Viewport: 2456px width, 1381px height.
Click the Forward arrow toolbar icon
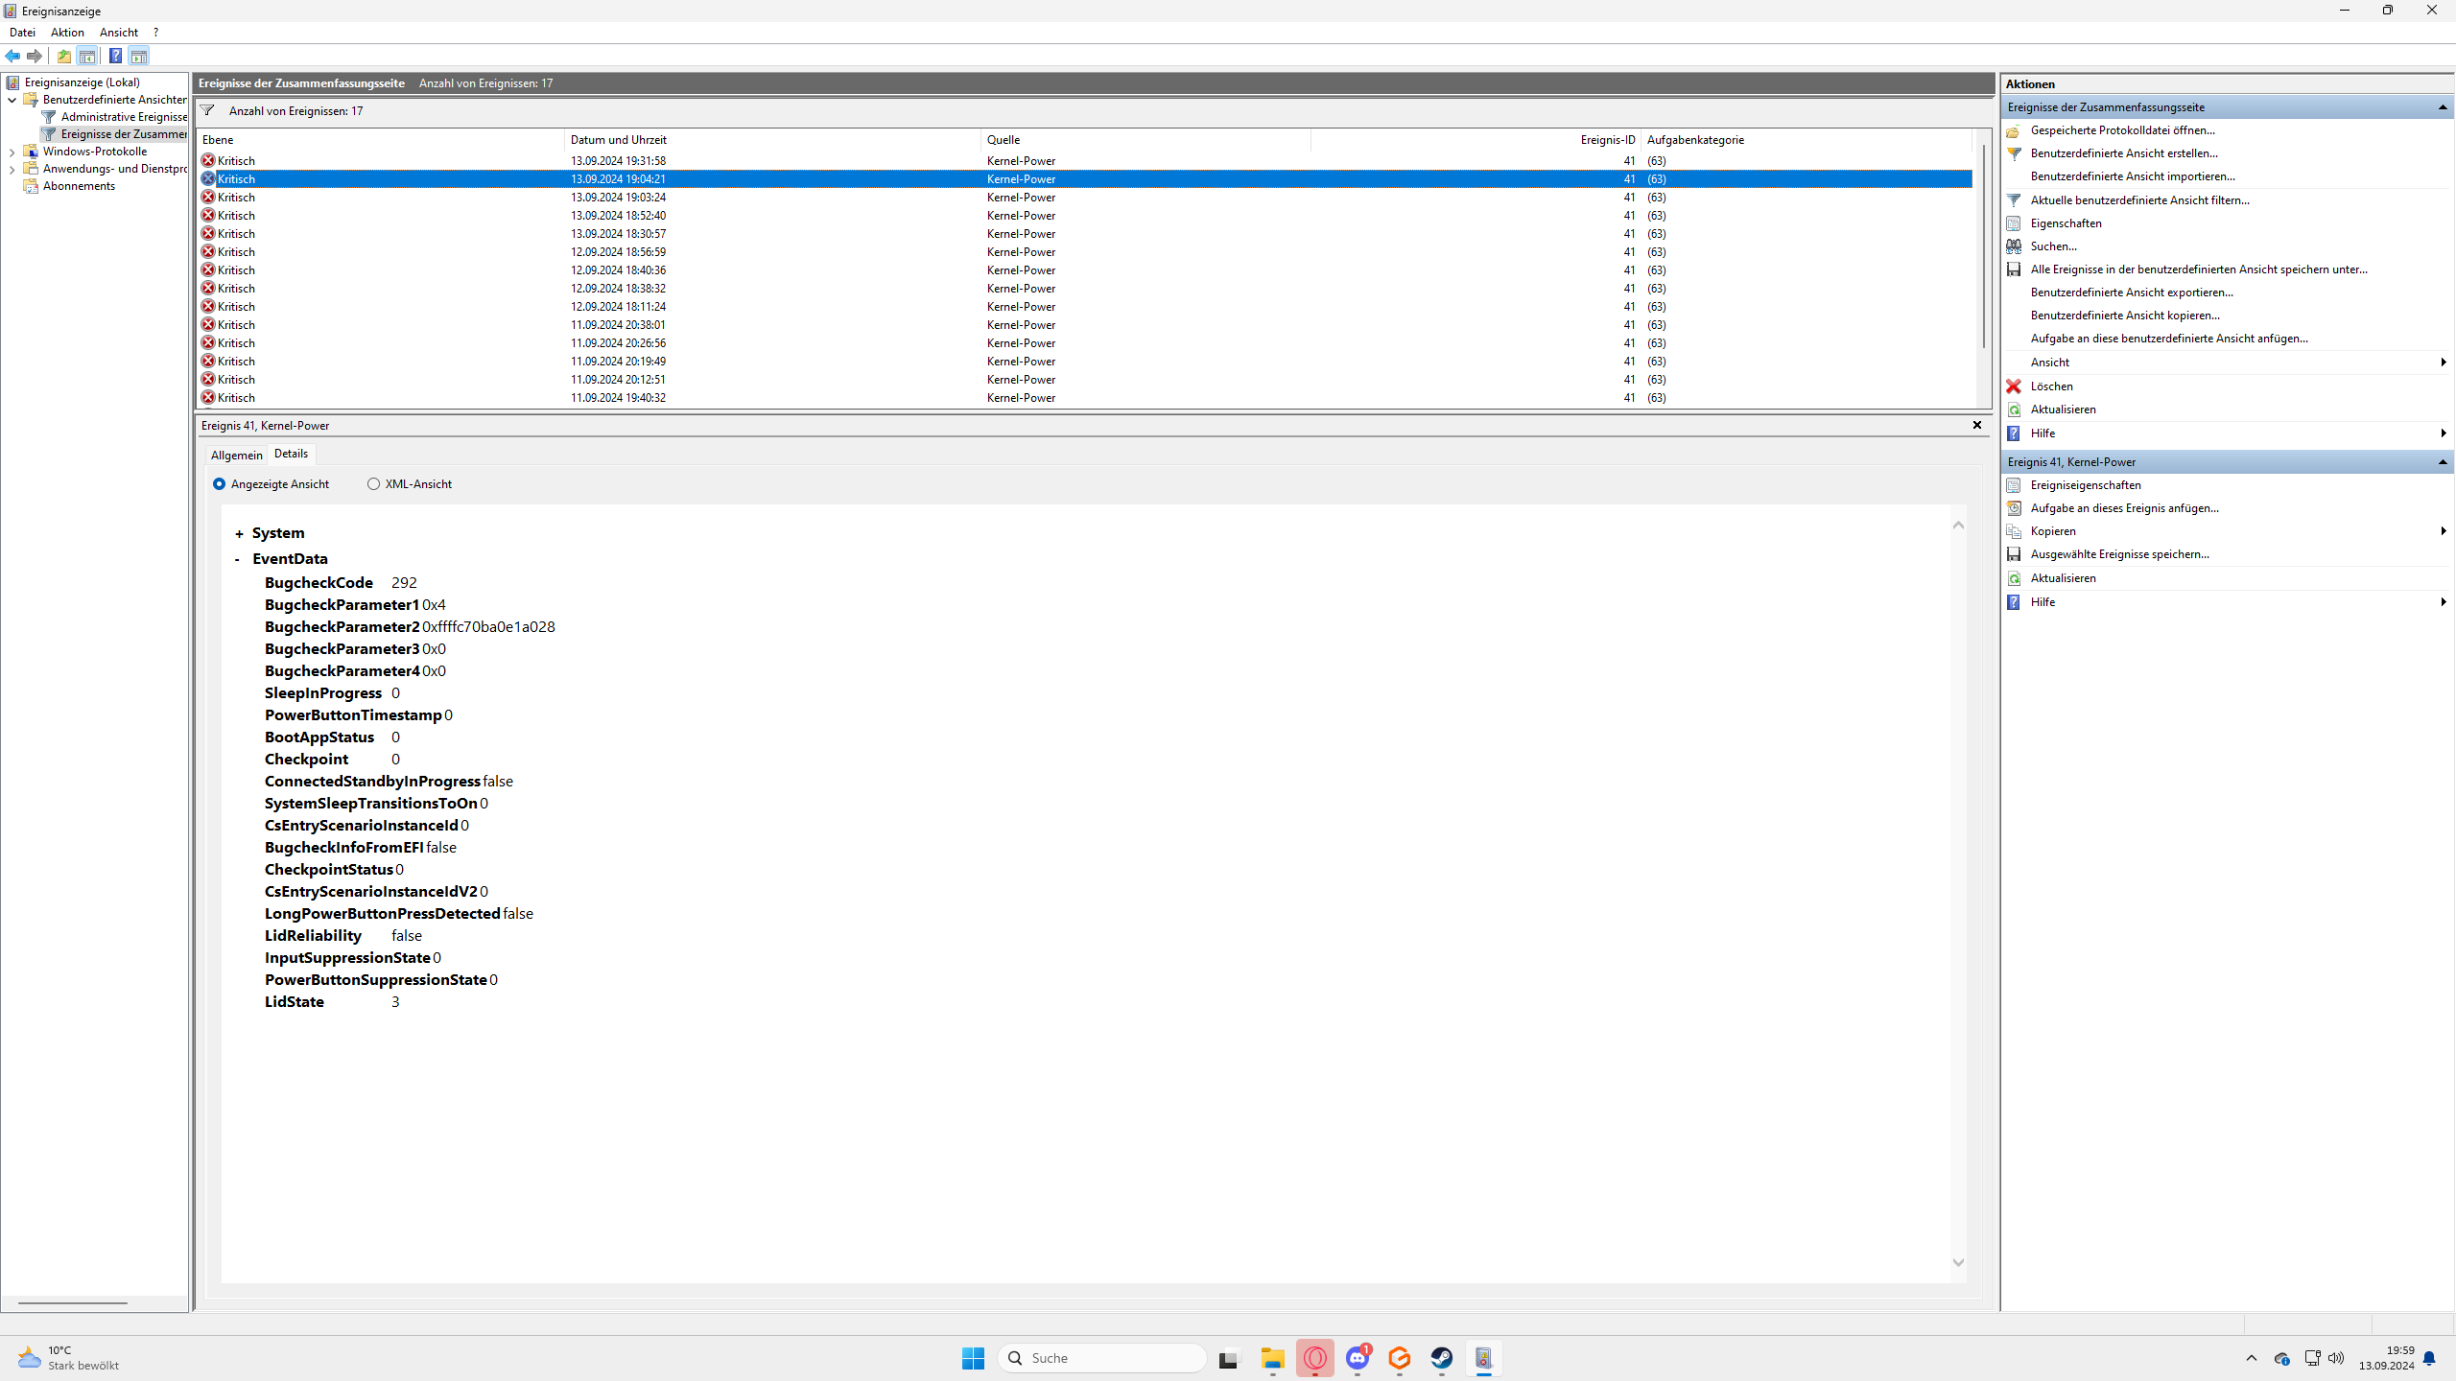pos(35,56)
